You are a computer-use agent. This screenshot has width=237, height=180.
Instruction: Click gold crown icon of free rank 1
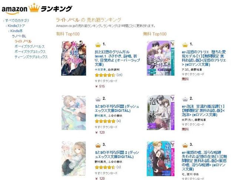coord(185,45)
